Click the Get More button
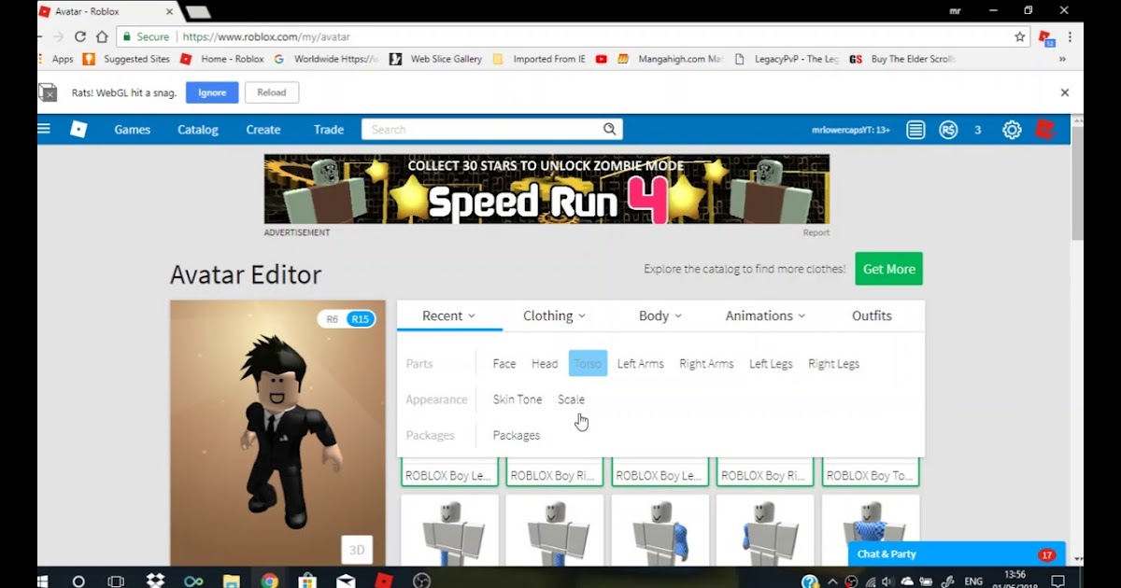 pos(888,269)
